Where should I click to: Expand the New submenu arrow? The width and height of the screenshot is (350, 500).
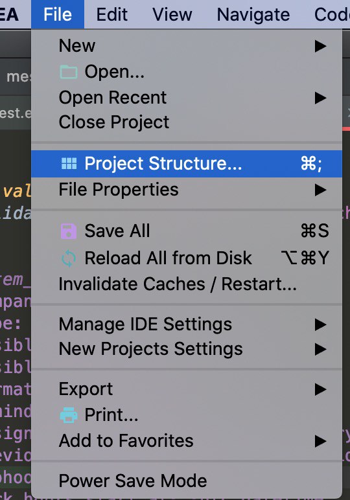320,46
